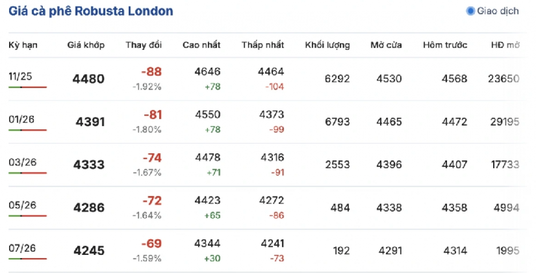Sort by the Kỳ hạn column header

point(23,45)
